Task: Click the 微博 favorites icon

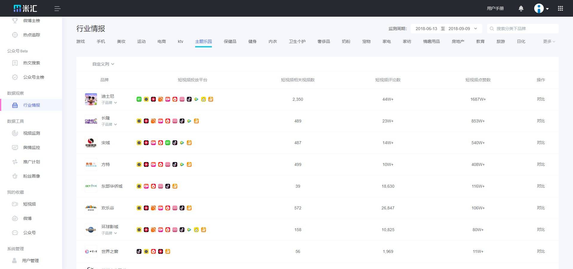Action: [x=15, y=218]
